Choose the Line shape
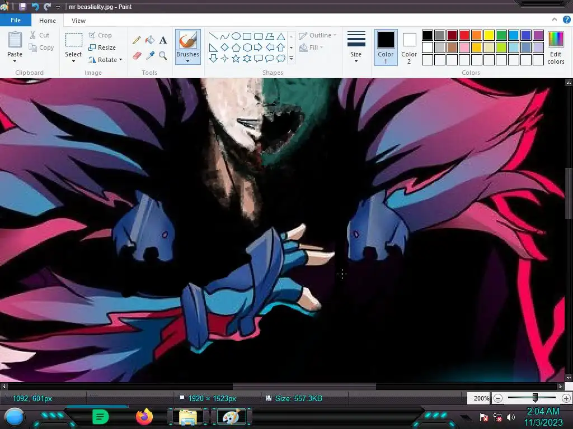This screenshot has width=573, height=429. [x=214, y=36]
